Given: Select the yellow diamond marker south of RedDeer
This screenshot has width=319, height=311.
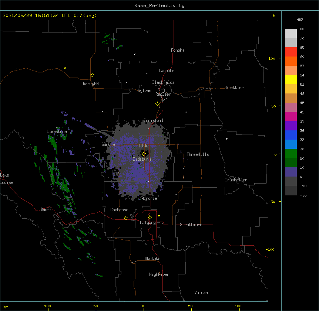Looking at the screenshot, I should click(157, 104).
